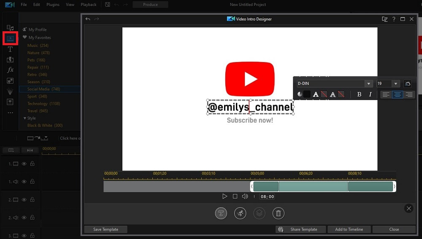
Task: Click the cloud font download icon
Action: point(408,84)
